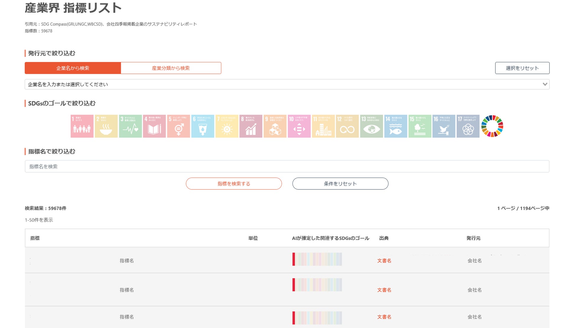Click the 指標を検索する button
Viewport: 576px width, 328px height.
[x=234, y=184]
